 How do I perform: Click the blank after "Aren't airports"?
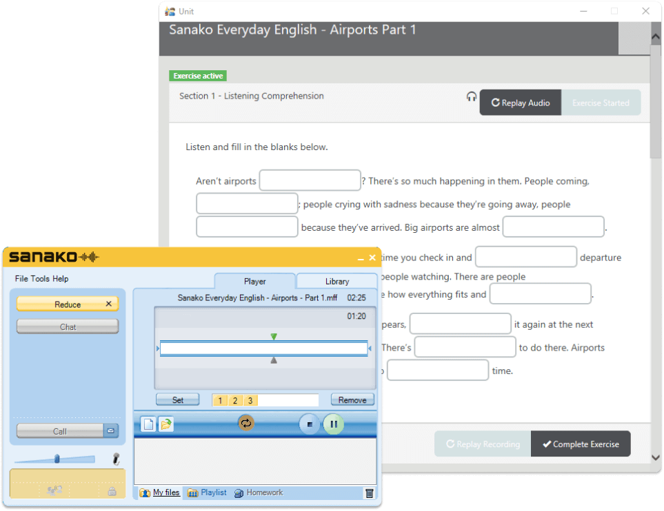point(310,180)
